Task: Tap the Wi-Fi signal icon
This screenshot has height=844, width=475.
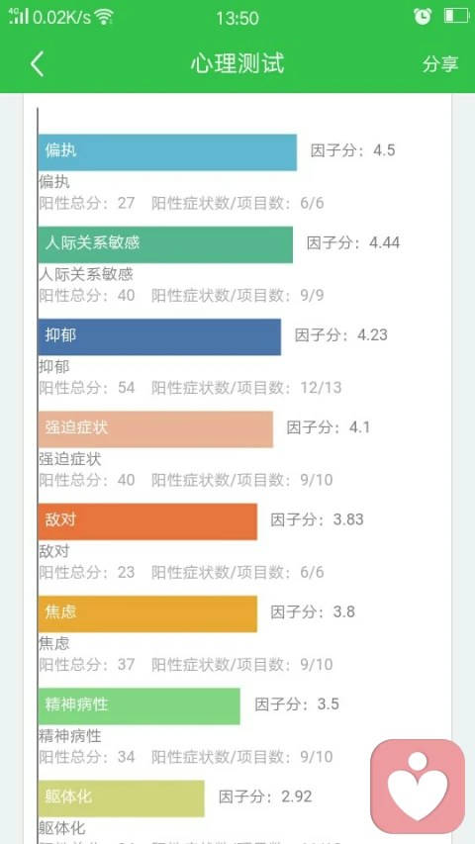Action: click(104, 17)
